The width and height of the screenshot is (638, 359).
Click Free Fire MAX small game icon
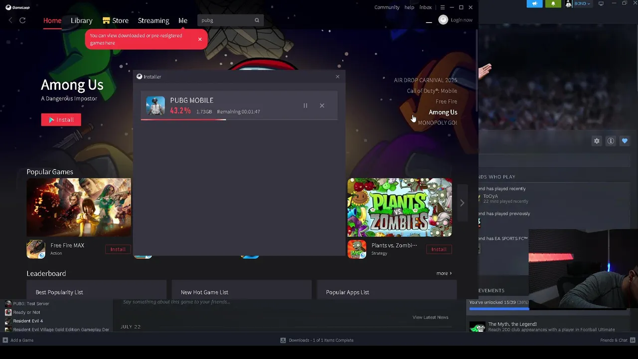tap(36, 249)
